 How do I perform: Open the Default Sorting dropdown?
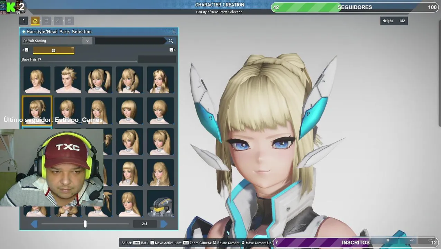pyautogui.click(x=56, y=41)
